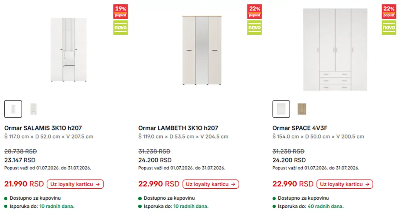Image resolution: width=401 pixels, height=213 pixels.
Task: Choose the white color swatch for SPACE wardrobe
Action: tap(281, 109)
